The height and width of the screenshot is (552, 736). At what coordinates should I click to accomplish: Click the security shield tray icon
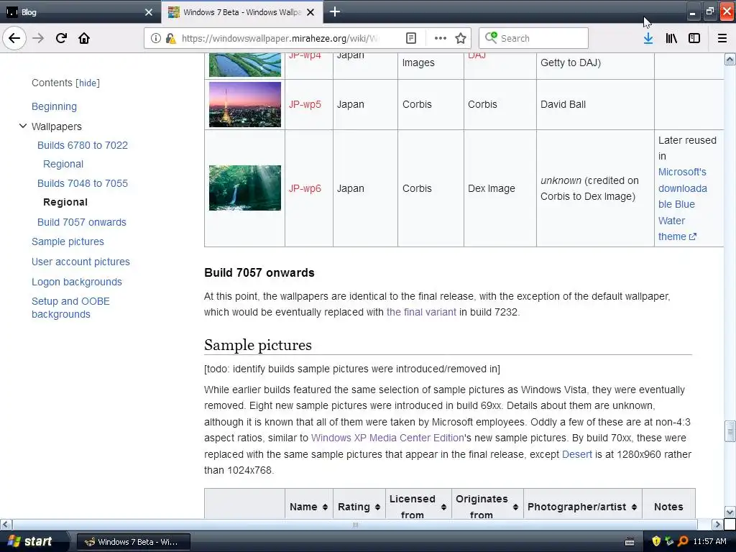pyautogui.click(x=656, y=541)
